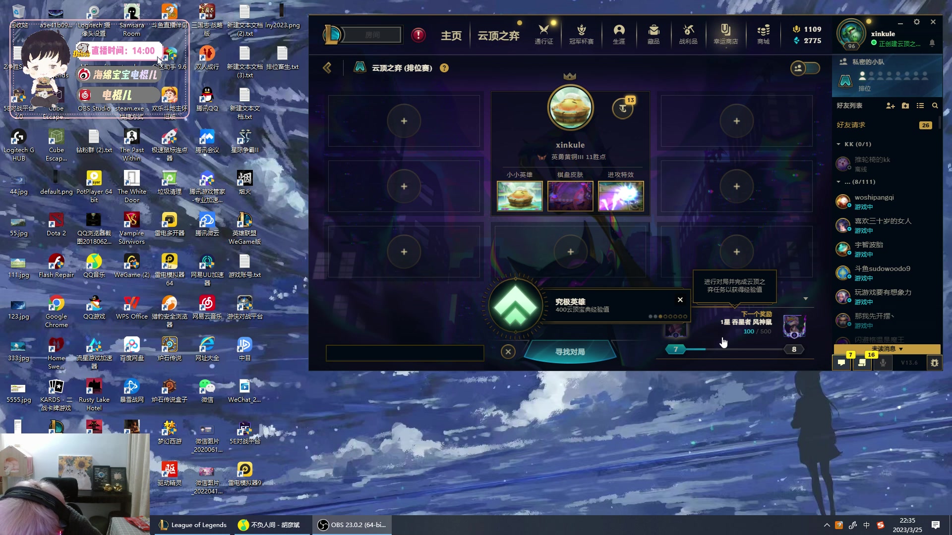This screenshot has width=952, height=535.
Task: Select 微信 WeChat desktop icon
Action: (207, 391)
